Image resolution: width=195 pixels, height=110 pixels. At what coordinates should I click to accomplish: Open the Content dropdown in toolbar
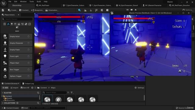(x=24, y=10)
